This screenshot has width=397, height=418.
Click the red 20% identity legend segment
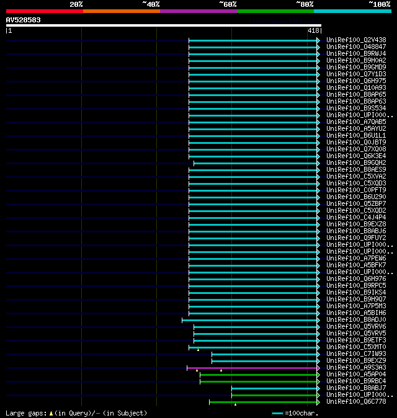tap(45, 11)
